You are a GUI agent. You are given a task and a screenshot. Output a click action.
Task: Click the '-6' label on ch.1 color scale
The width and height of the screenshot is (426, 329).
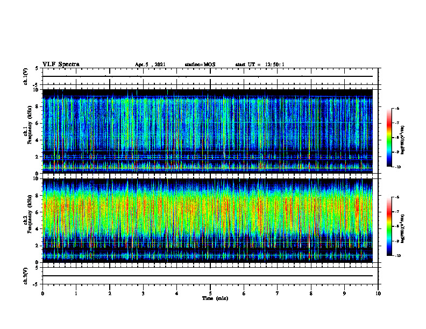397,108
